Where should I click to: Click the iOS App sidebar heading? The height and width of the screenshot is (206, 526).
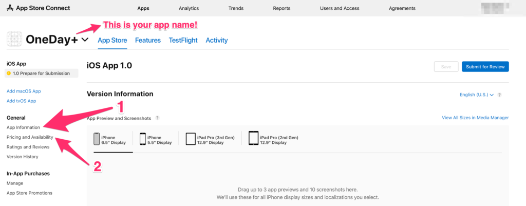pos(16,64)
